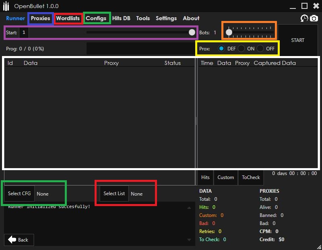This screenshot has width=322, height=250.
Task: Select the OFF proxy radio button
Action: click(x=260, y=48)
